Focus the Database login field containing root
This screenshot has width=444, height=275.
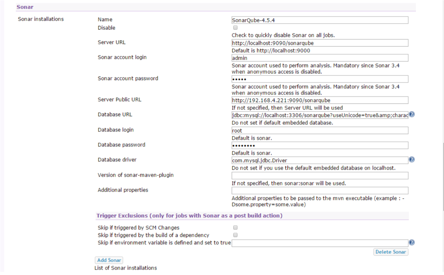pos(320,131)
